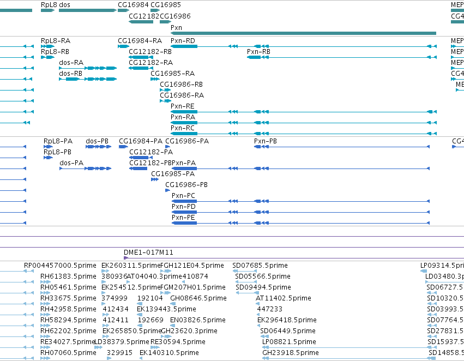Open transcript RpL8-RB label
The height and width of the screenshot is (361, 464).
(55, 51)
